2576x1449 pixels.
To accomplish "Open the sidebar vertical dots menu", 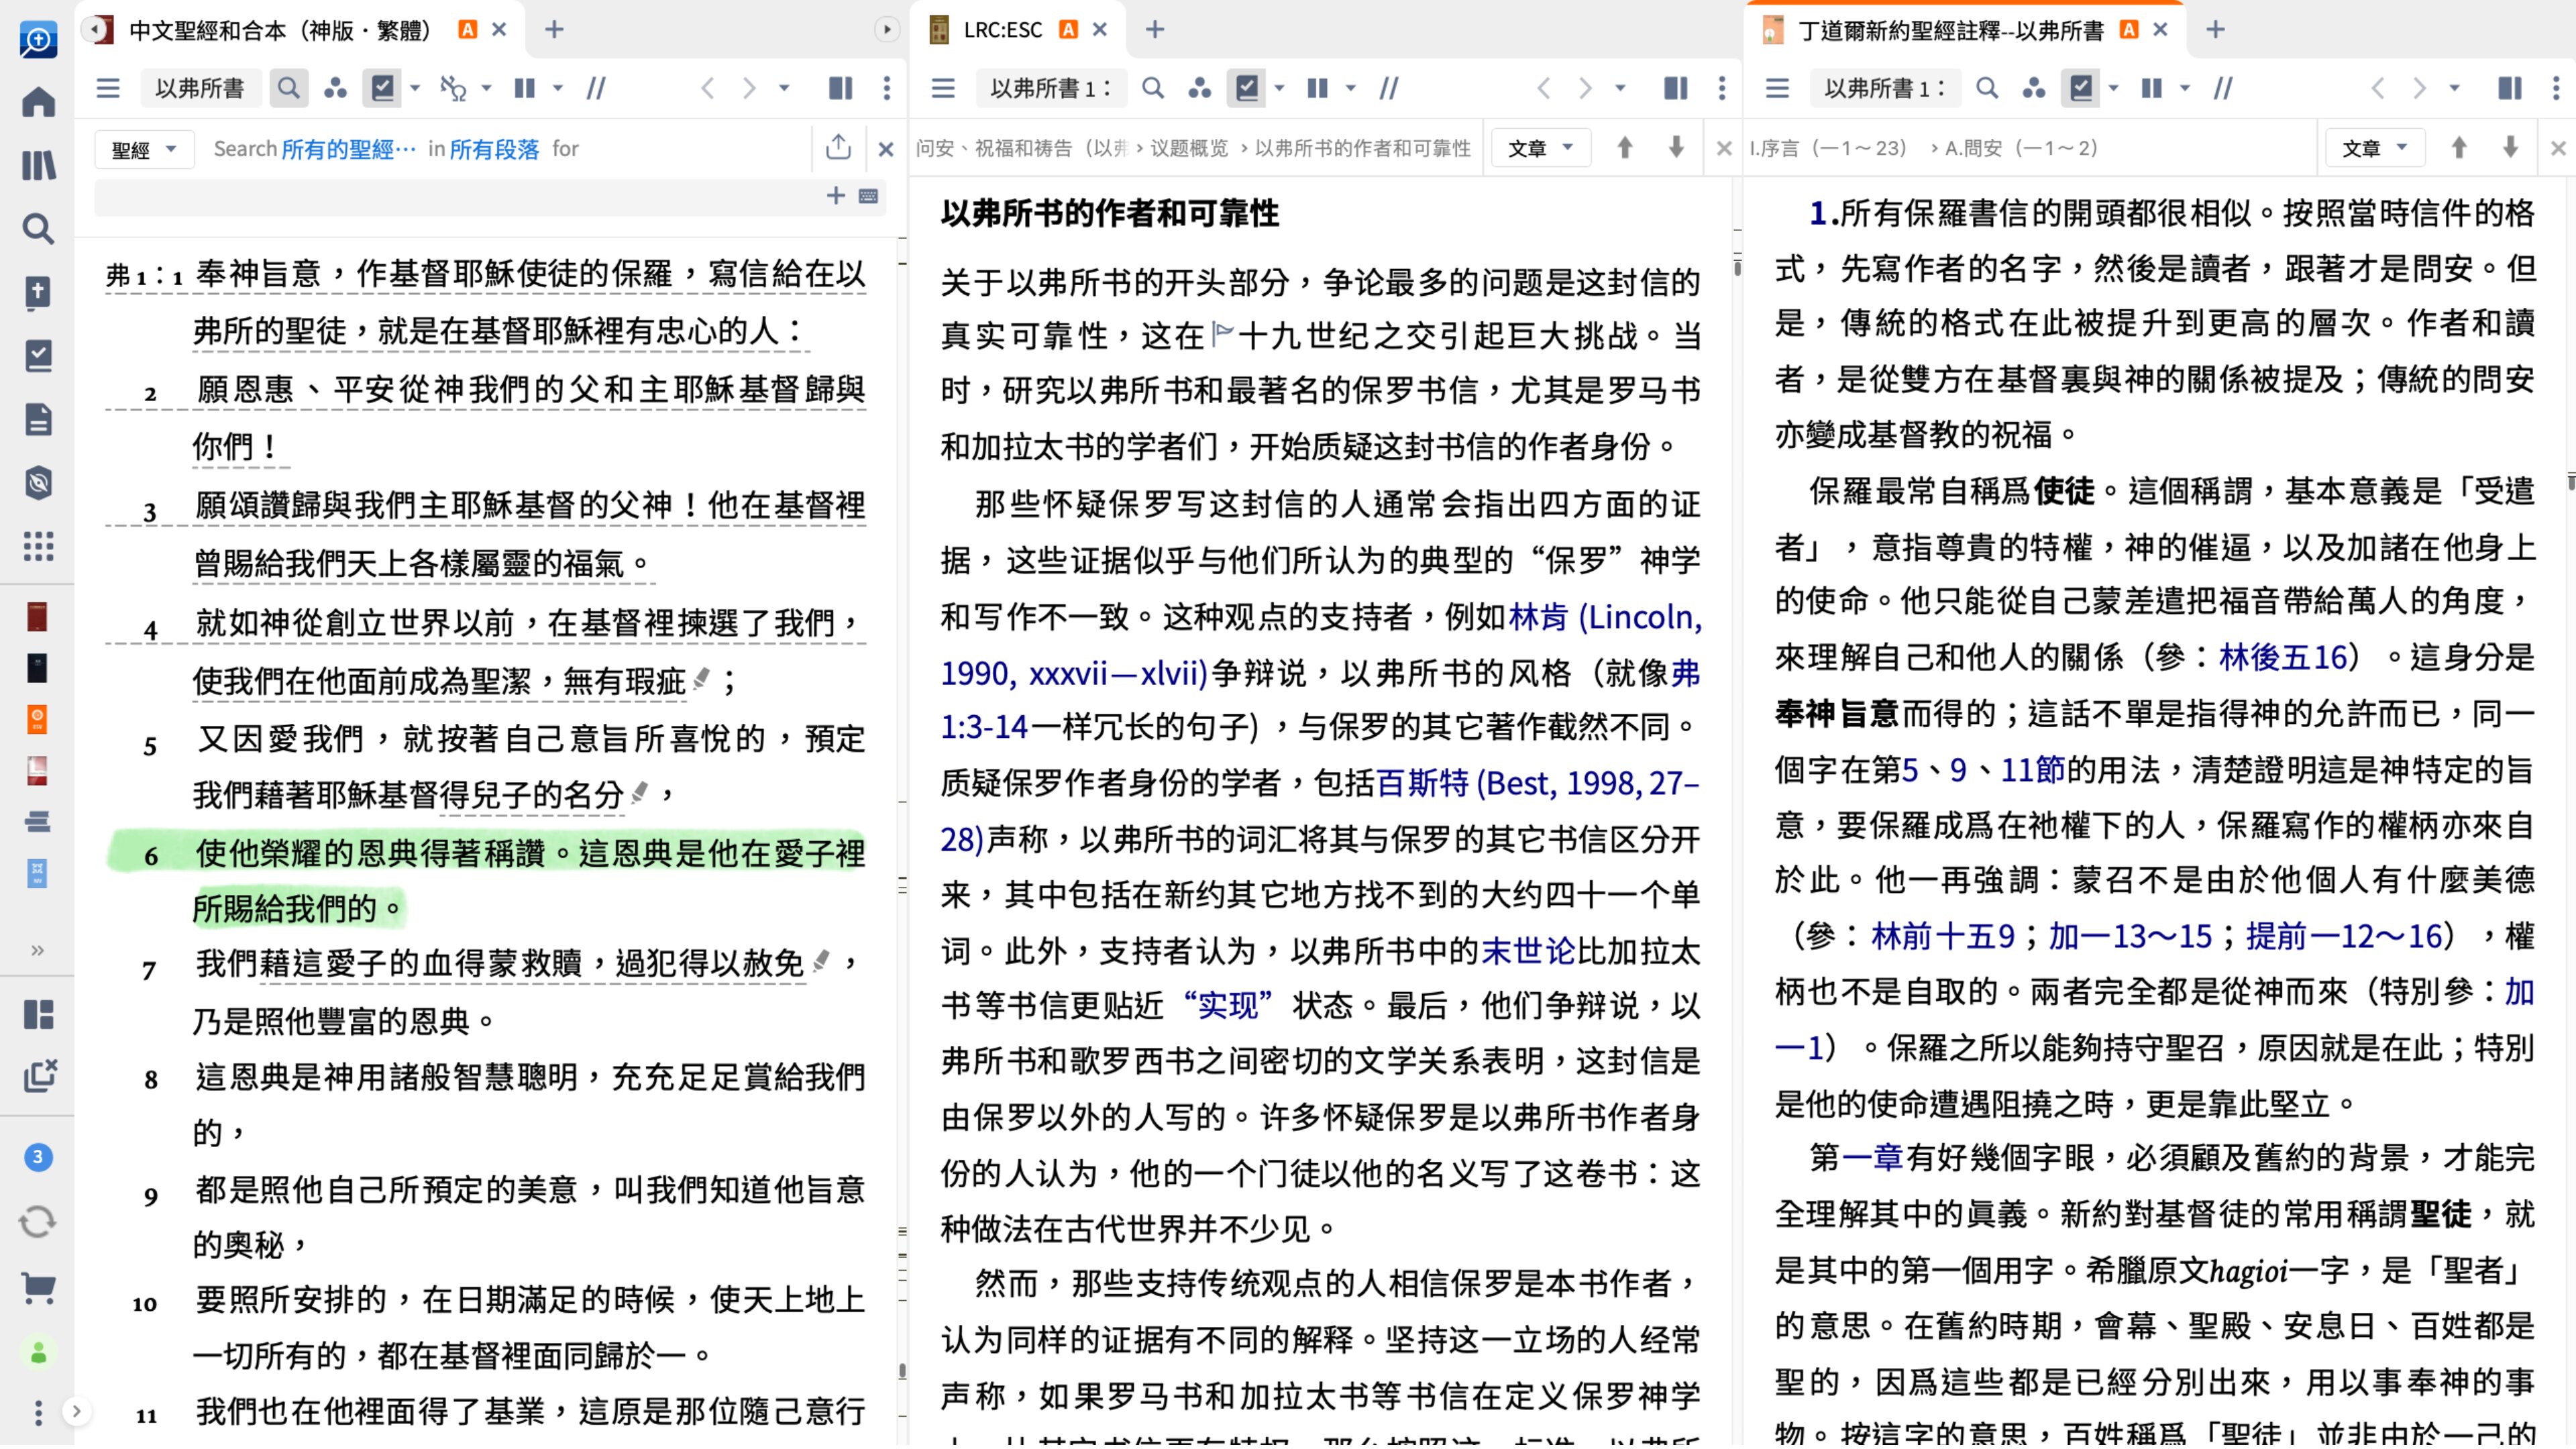I will (x=38, y=1413).
